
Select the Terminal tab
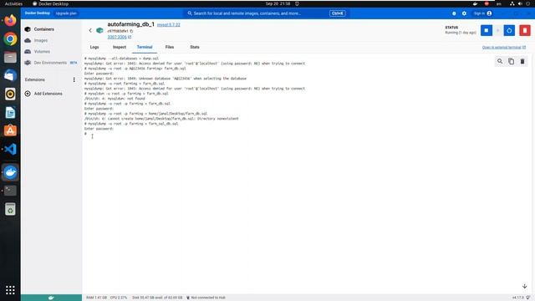(x=145, y=47)
